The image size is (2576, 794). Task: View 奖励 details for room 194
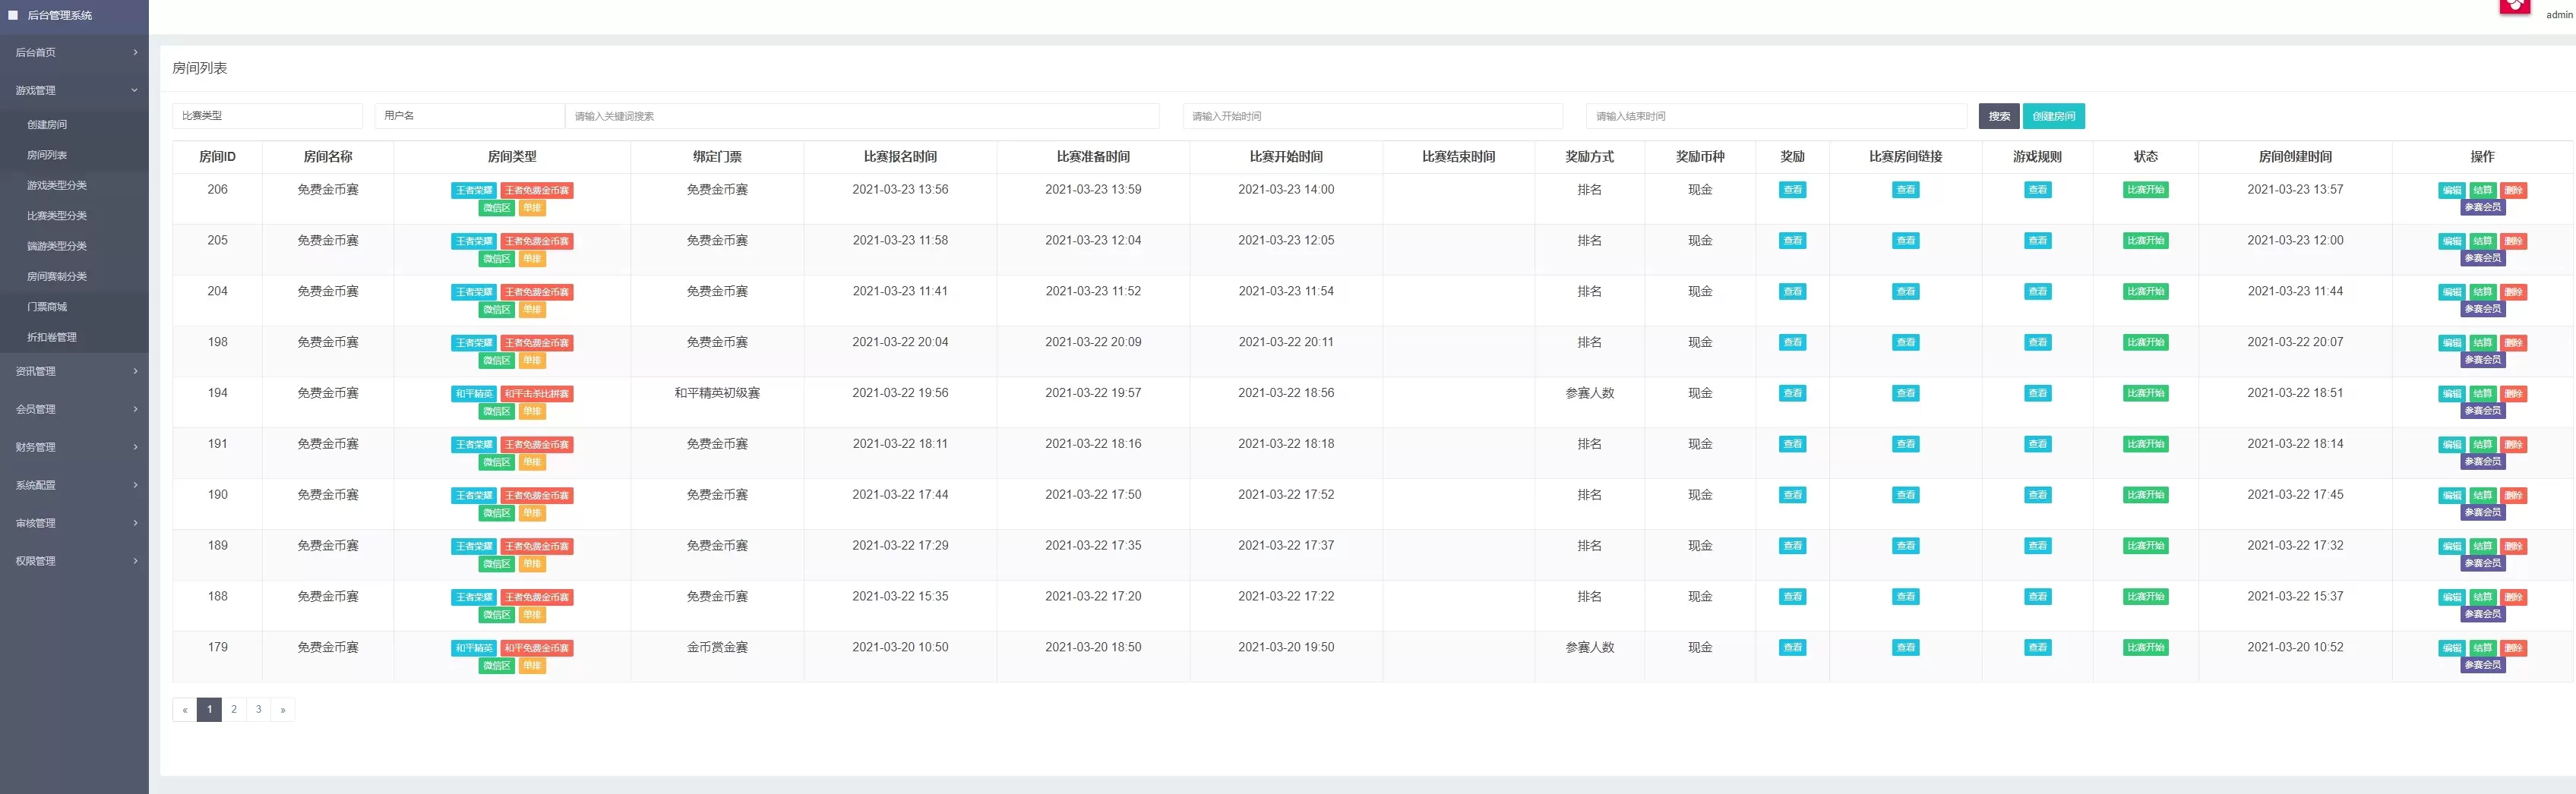tap(1792, 393)
